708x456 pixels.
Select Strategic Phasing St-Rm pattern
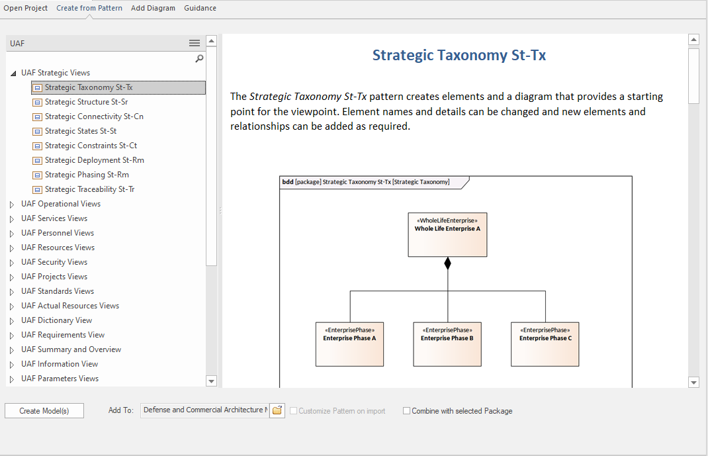coord(87,175)
